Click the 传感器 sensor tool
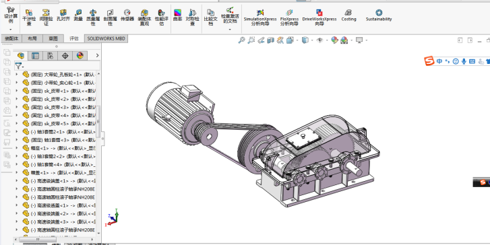Viewport: 490px width, 245px height. (127, 15)
